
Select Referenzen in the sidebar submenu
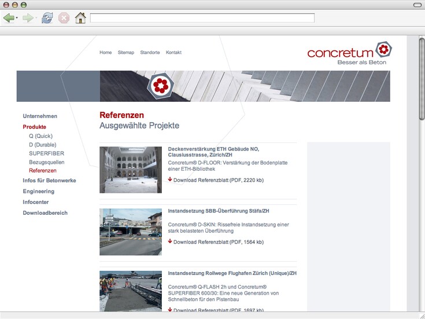coord(43,170)
